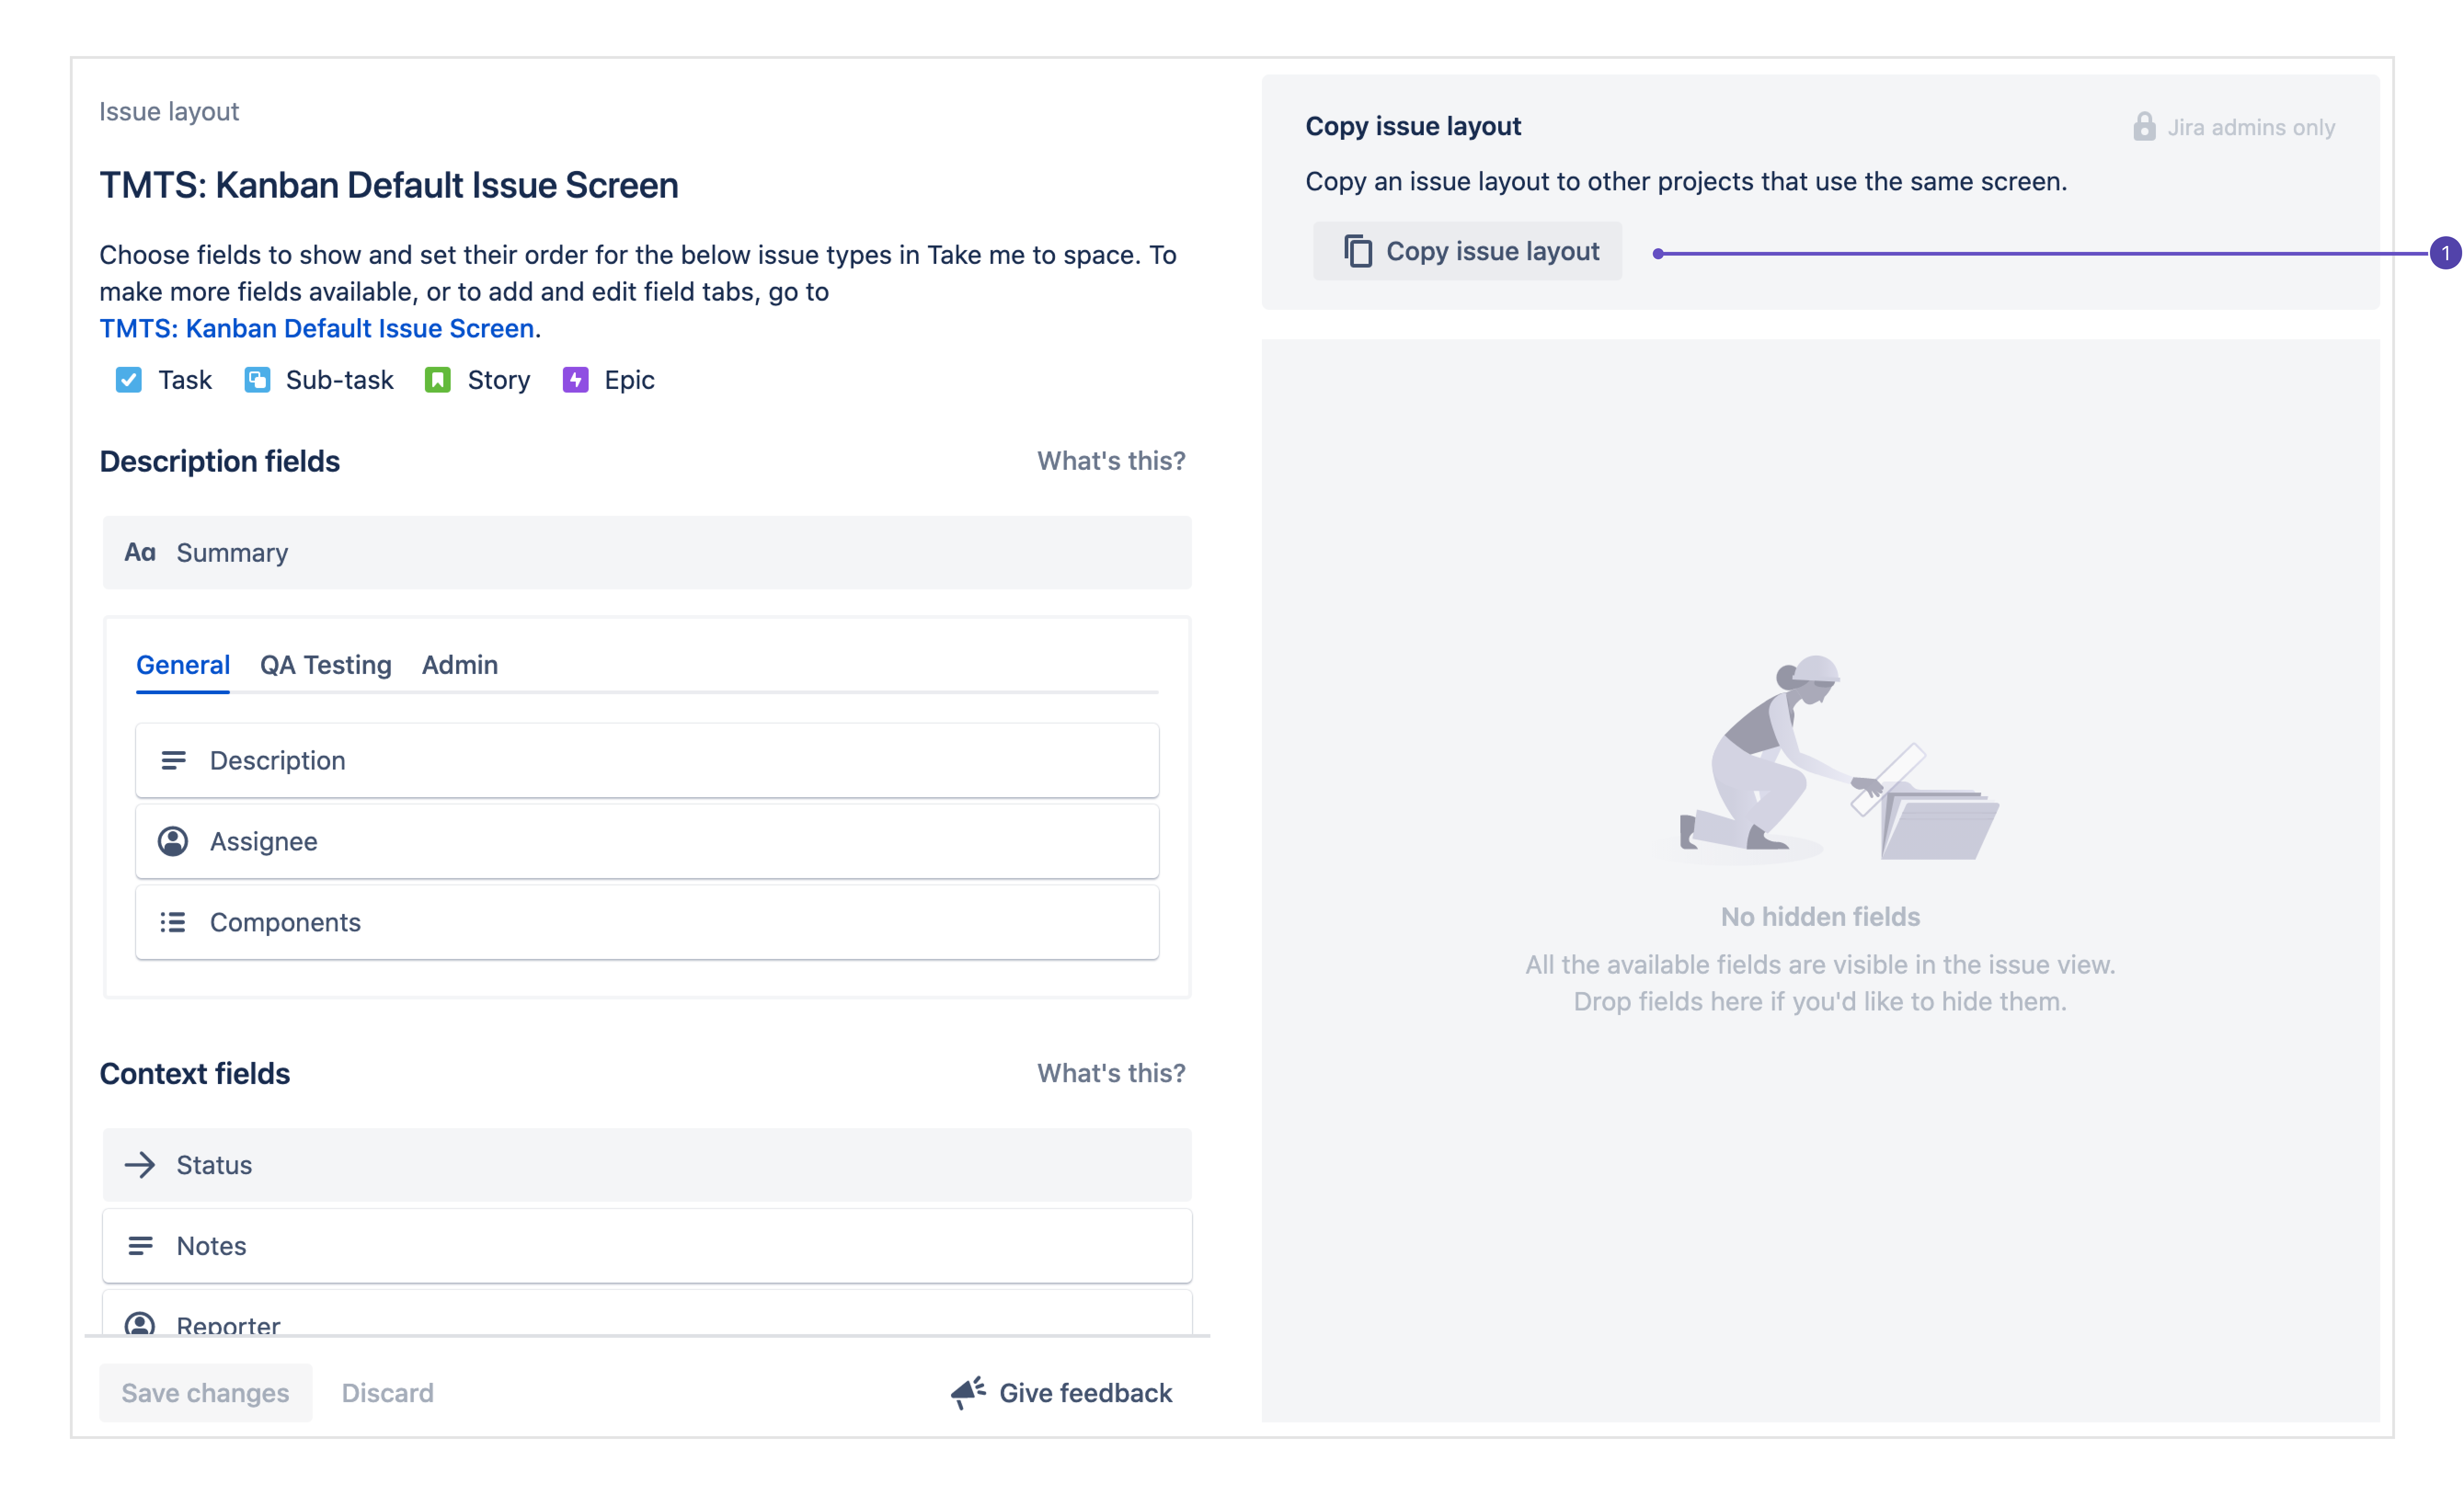Viewport: 2464px width, 1495px height.
Task: Click the megaphone icon next to Give feedback
Action: click(x=968, y=1393)
